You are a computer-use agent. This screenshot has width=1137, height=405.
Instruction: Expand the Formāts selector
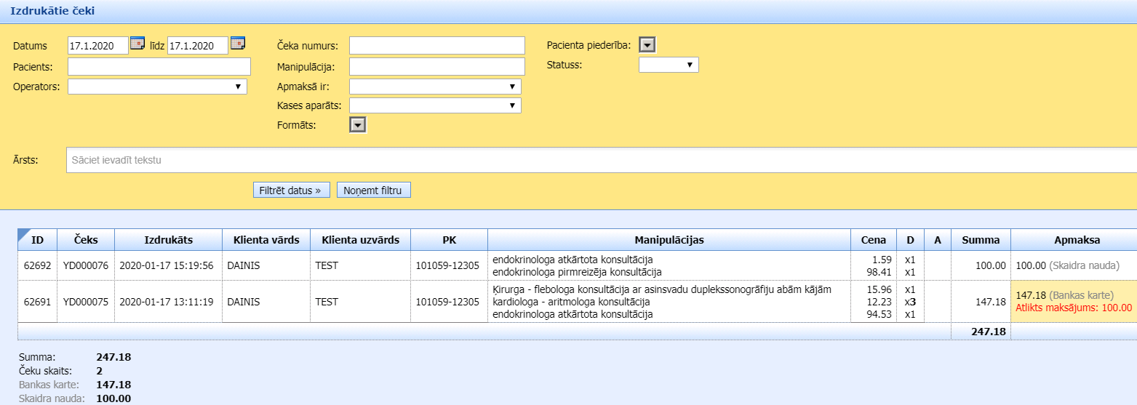[357, 126]
